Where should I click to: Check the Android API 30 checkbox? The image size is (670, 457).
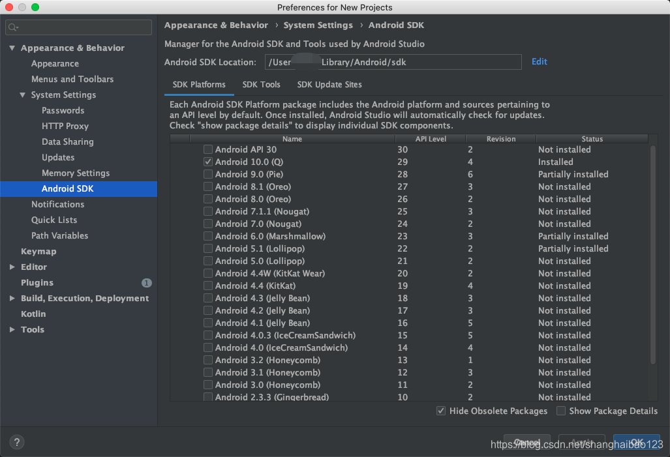tap(208, 149)
